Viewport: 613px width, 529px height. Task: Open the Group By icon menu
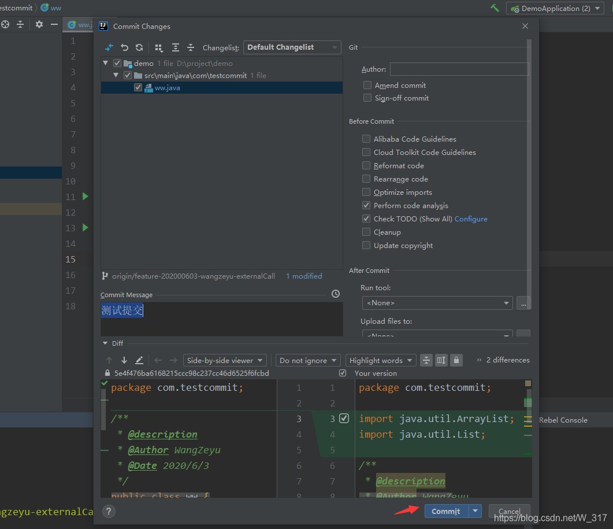click(x=159, y=47)
